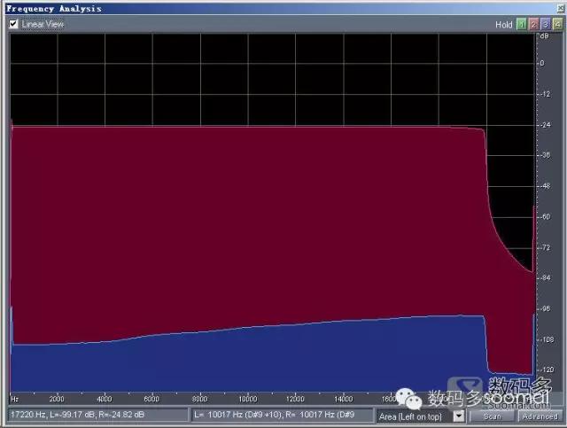Select the Hold 3 button
The image size is (567, 428).
point(544,24)
